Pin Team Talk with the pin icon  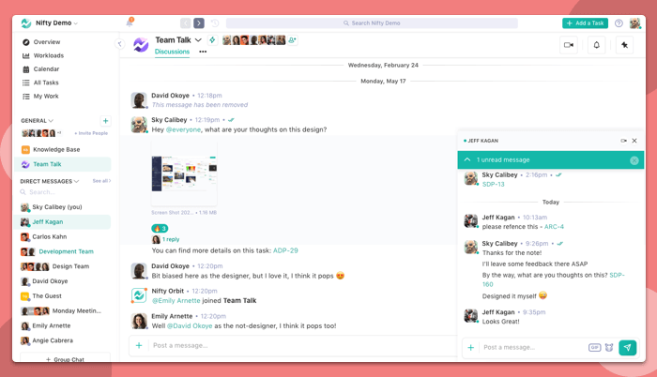[x=624, y=45]
